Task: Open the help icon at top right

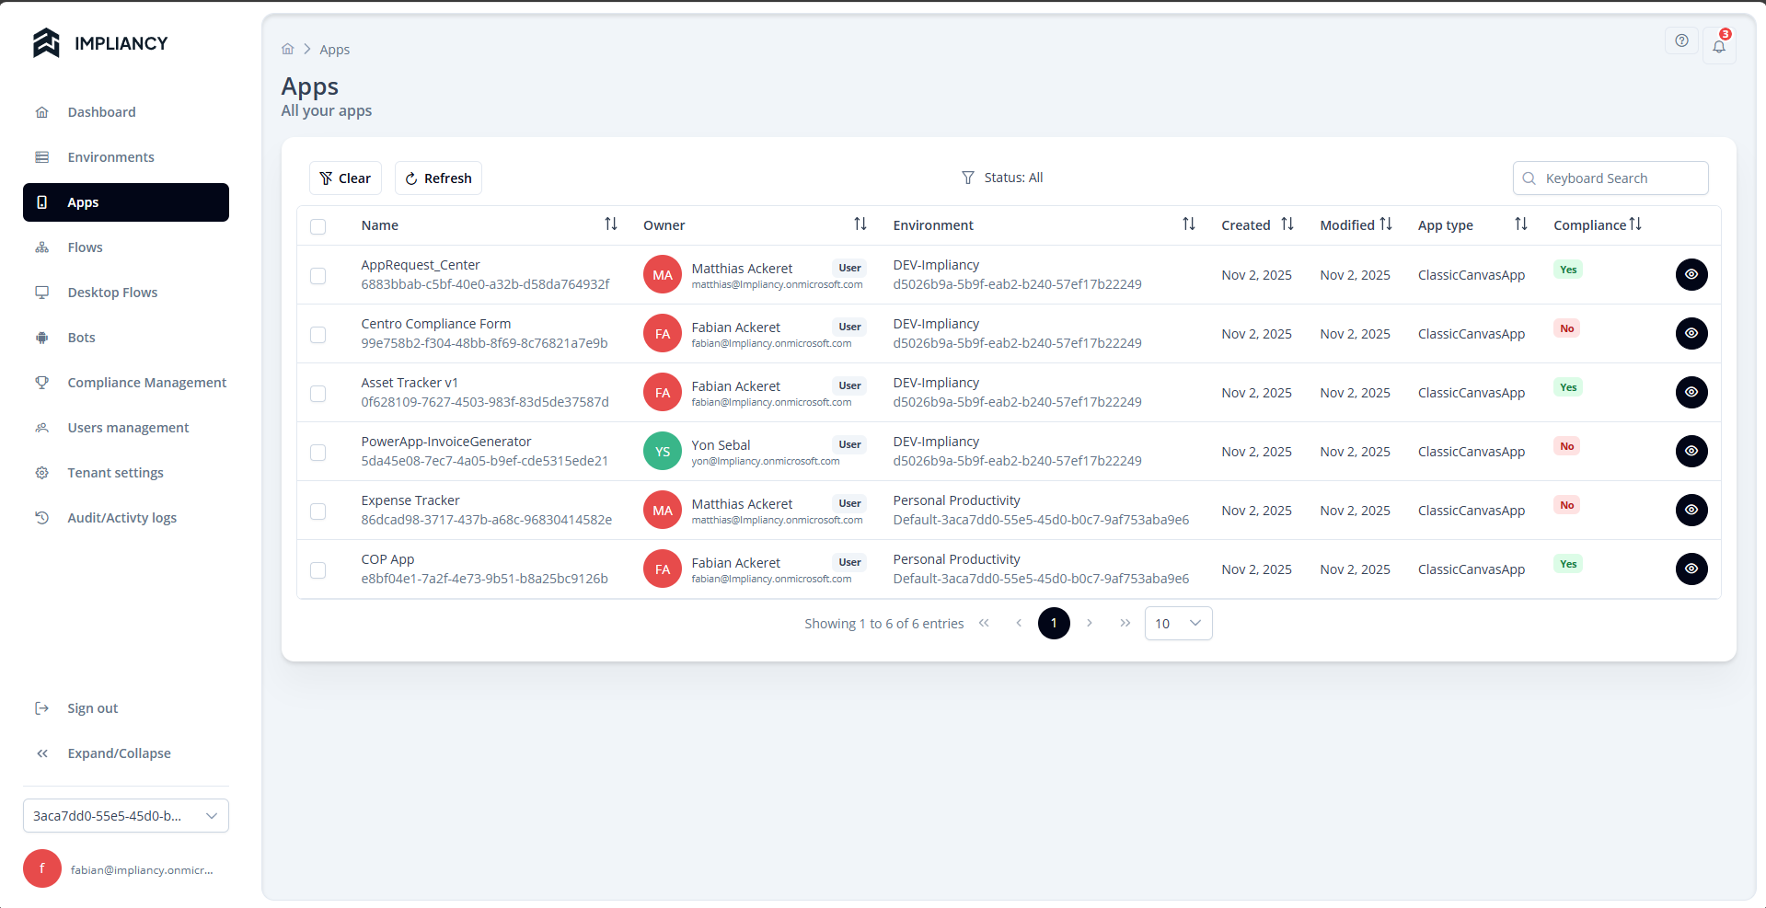Action: pos(1681,40)
